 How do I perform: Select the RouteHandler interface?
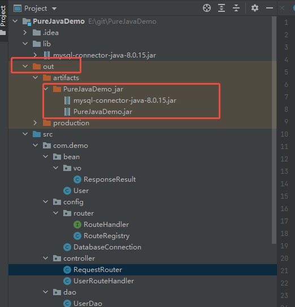tap(106, 225)
